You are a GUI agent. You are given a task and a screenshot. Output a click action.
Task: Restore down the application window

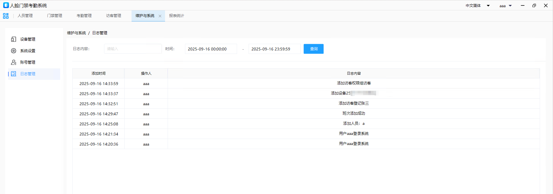tap(534, 5)
